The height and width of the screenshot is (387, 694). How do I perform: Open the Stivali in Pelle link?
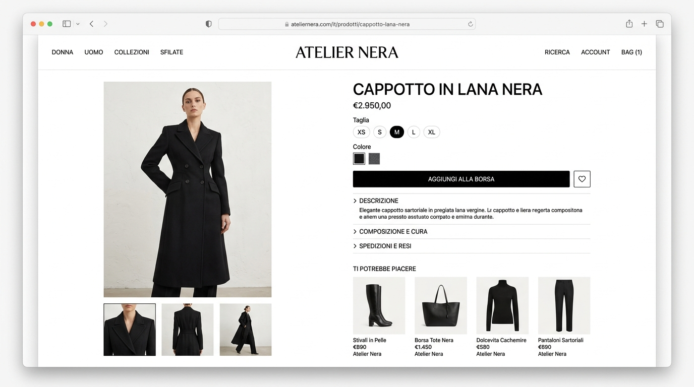[370, 340]
